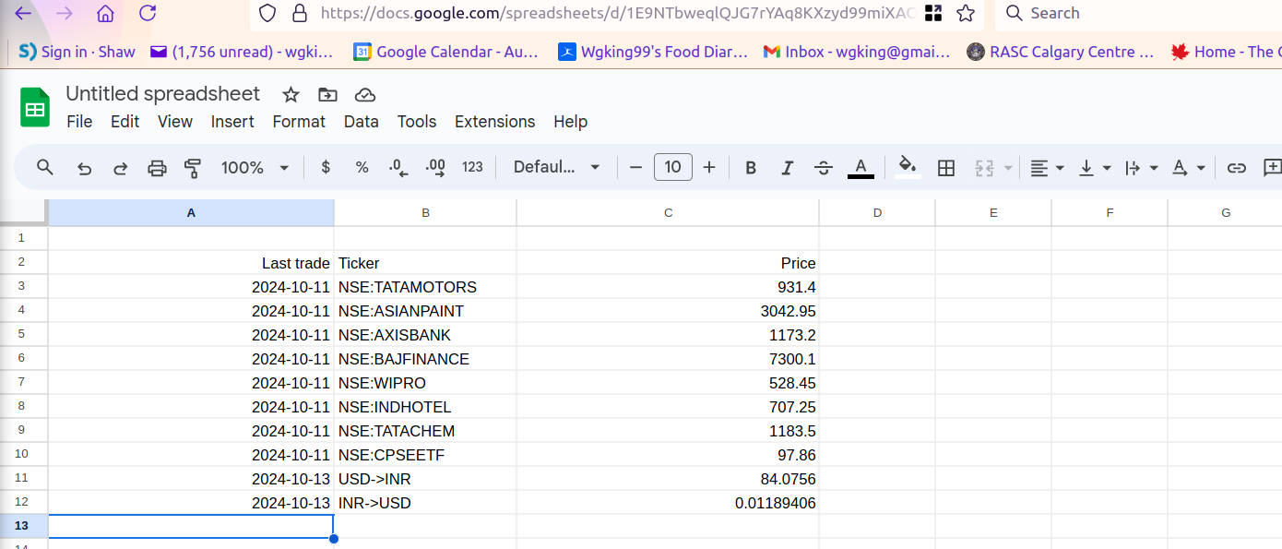Screen dimensions: 1282x549
Task: Open the Gmail Inbox bookmark
Action: click(x=857, y=52)
